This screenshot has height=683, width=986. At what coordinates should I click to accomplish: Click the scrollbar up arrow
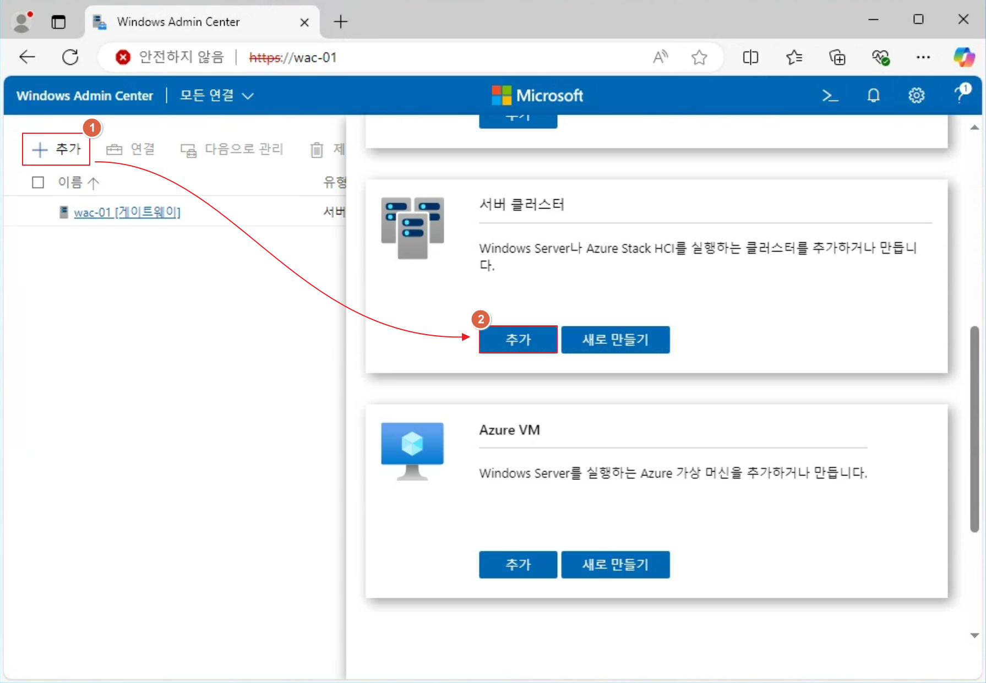(x=974, y=127)
